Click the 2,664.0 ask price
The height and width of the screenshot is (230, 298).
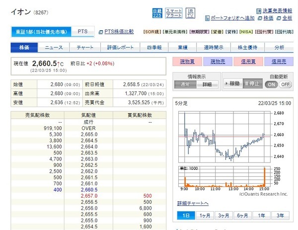pyautogui.click(x=89, y=147)
